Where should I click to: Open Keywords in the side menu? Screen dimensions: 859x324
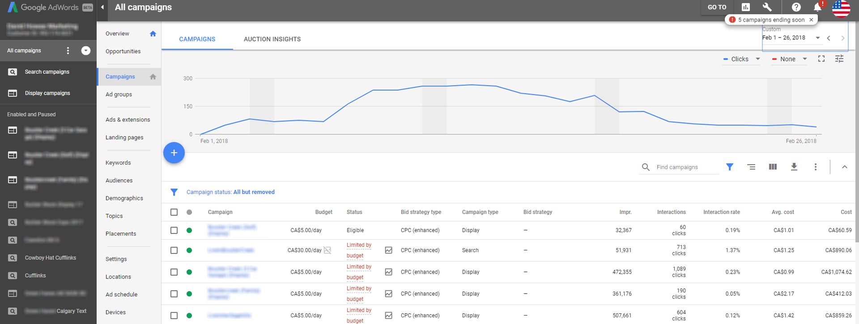(118, 163)
